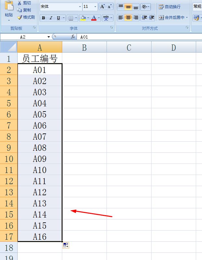Click cell containing A16
This screenshot has width=202, height=260.
[x=40, y=236]
